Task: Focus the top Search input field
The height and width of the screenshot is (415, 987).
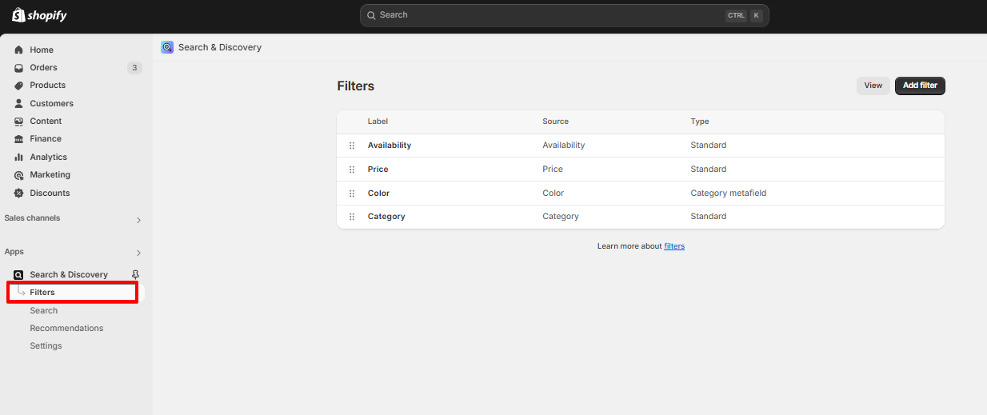Action: tap(564, 15)
